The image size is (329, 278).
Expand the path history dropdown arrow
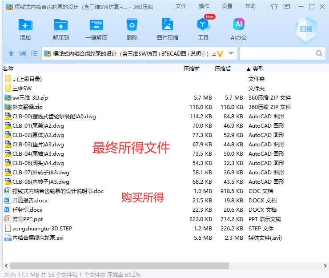231,53
